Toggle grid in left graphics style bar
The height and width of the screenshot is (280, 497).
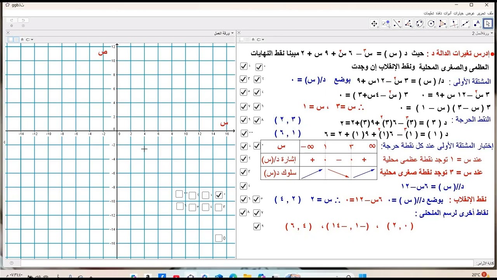tap(16, 39)
